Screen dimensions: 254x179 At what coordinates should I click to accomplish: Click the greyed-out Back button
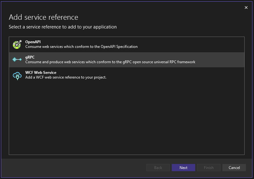[x=158, y=168]
